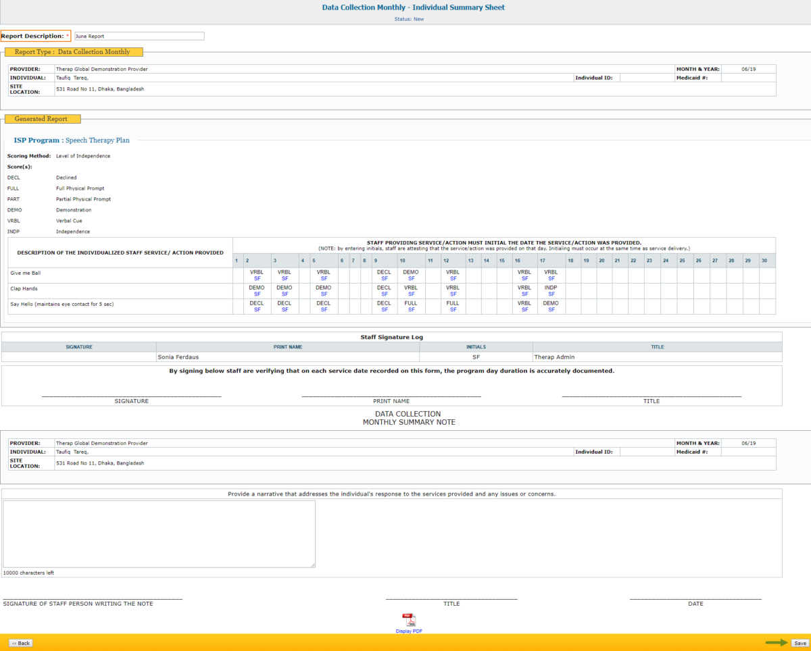
Task: Click SF under VRBL on day 16 for Say Hello
Action: 525,309
